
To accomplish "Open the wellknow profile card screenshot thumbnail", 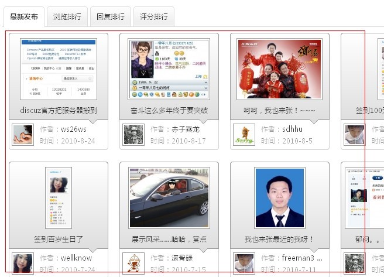I will tap(59, 198).
